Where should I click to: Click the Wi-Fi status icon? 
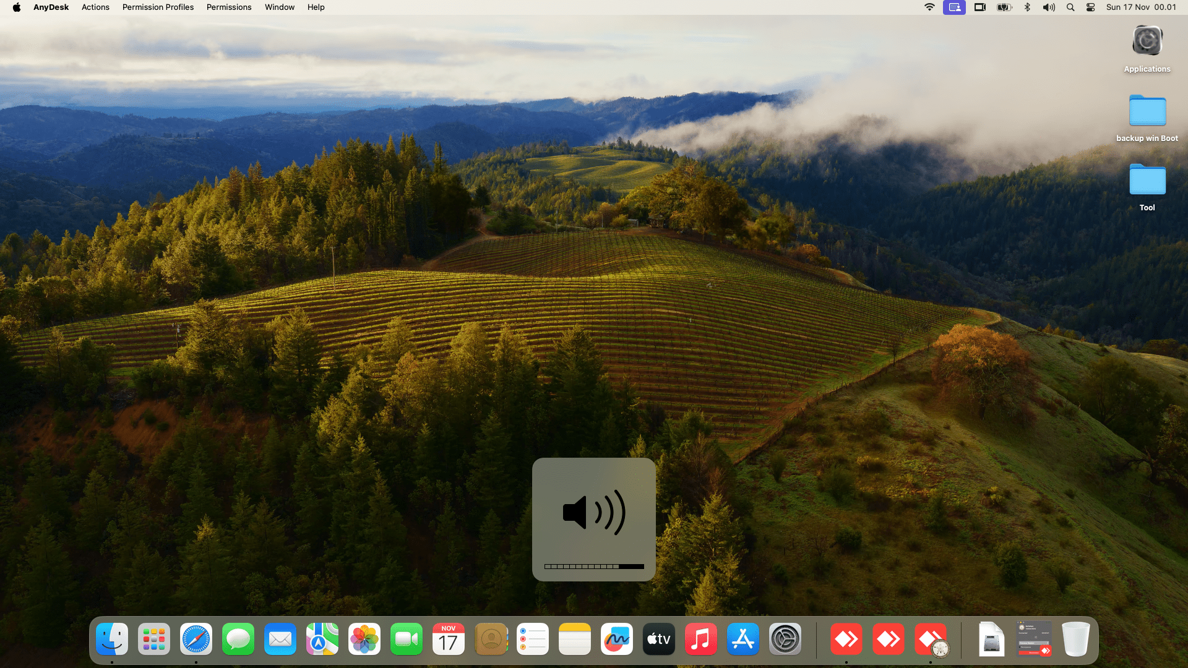tap(929, 7)
